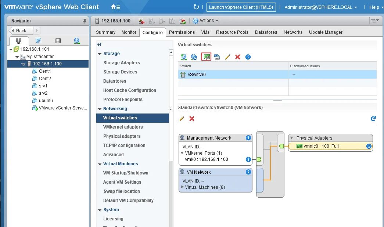Select Networking navigator tab icon
Viewport: 384px width, 227px height.
click(77, 41)
